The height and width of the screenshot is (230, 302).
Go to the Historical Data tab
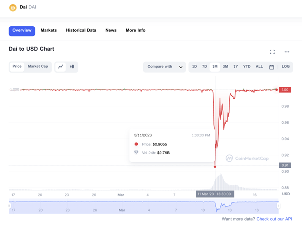[x=81, y=31]
